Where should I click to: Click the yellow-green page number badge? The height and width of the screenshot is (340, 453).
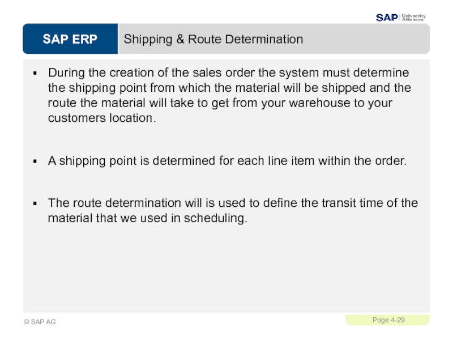click(x=387, y=320)
